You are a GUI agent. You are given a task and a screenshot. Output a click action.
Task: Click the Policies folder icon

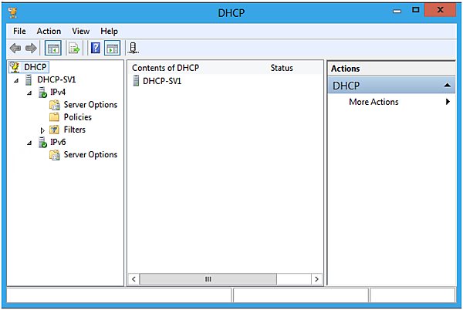54,117
